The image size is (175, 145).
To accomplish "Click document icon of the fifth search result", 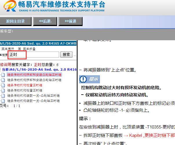I will (3, 96).
